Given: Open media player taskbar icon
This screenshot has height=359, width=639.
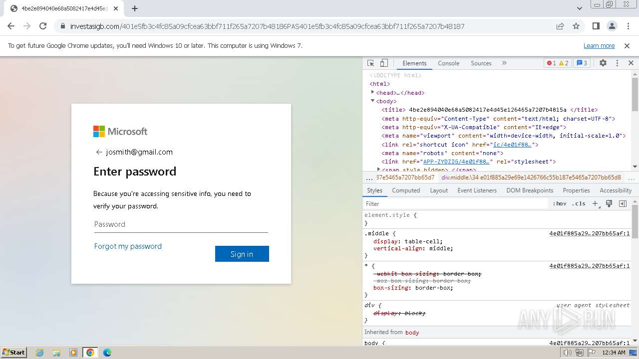Looking at the screenshot, I should 73,353.
